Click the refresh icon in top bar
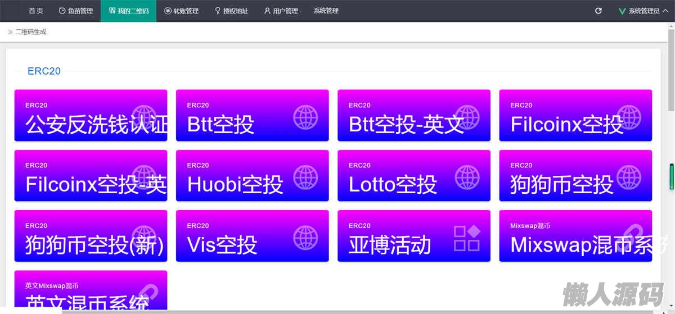This screenshot has width=675, height=314. click(598, 11)
